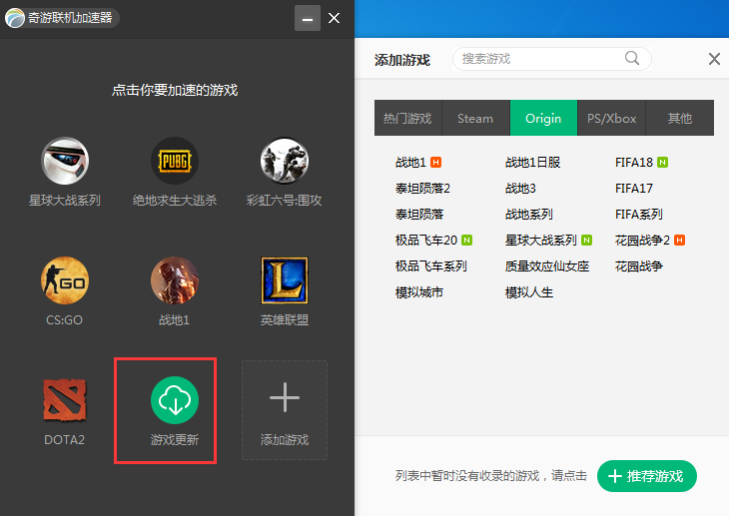
Task: Select 战地3 in the list
Action: (x=520, y=189)
